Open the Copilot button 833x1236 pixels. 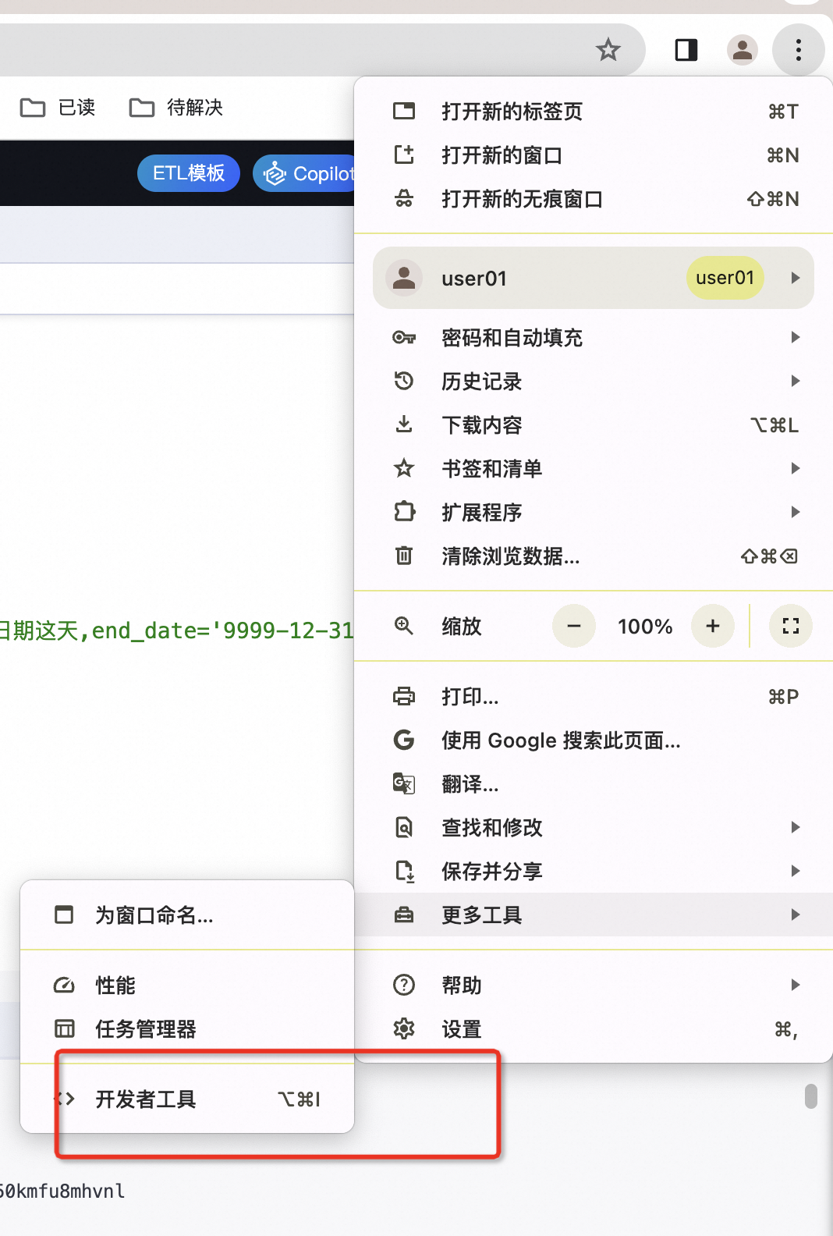point(306,173)
